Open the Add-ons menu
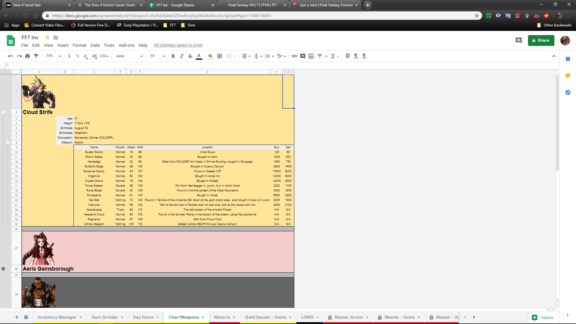576x324 pixels. point(126,45)
